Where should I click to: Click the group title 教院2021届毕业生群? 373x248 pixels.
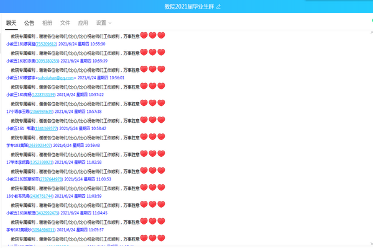[x=184, y=6]
